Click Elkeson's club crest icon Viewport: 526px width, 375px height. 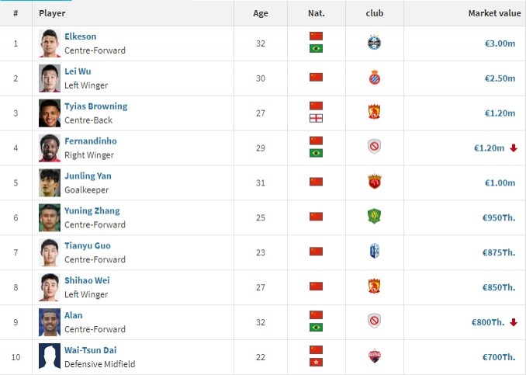[x=374, y=43]
